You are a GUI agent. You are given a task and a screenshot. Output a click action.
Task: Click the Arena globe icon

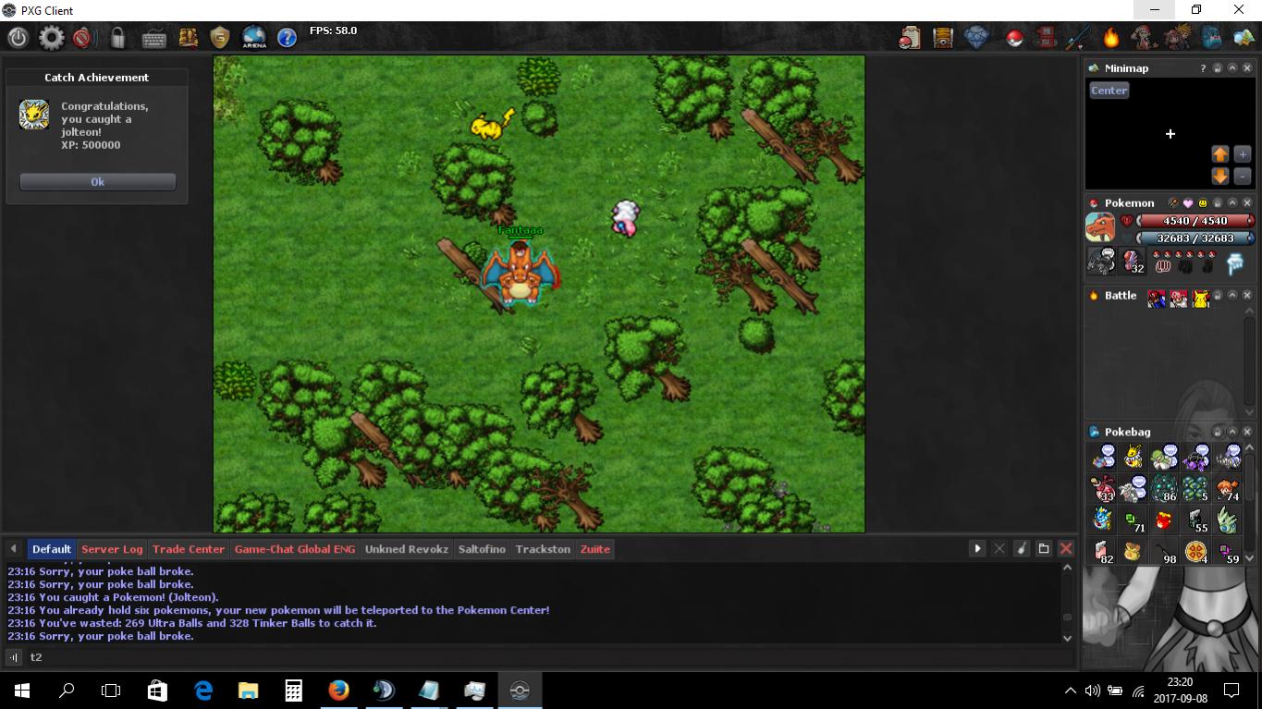[x=253, y=38]
